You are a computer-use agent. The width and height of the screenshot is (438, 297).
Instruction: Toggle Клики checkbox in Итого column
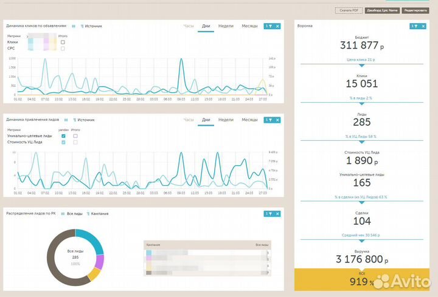click(x=63, y=42)
